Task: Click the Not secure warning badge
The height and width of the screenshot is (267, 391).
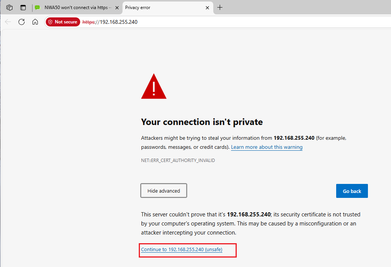Action: [x=63, y=22]
